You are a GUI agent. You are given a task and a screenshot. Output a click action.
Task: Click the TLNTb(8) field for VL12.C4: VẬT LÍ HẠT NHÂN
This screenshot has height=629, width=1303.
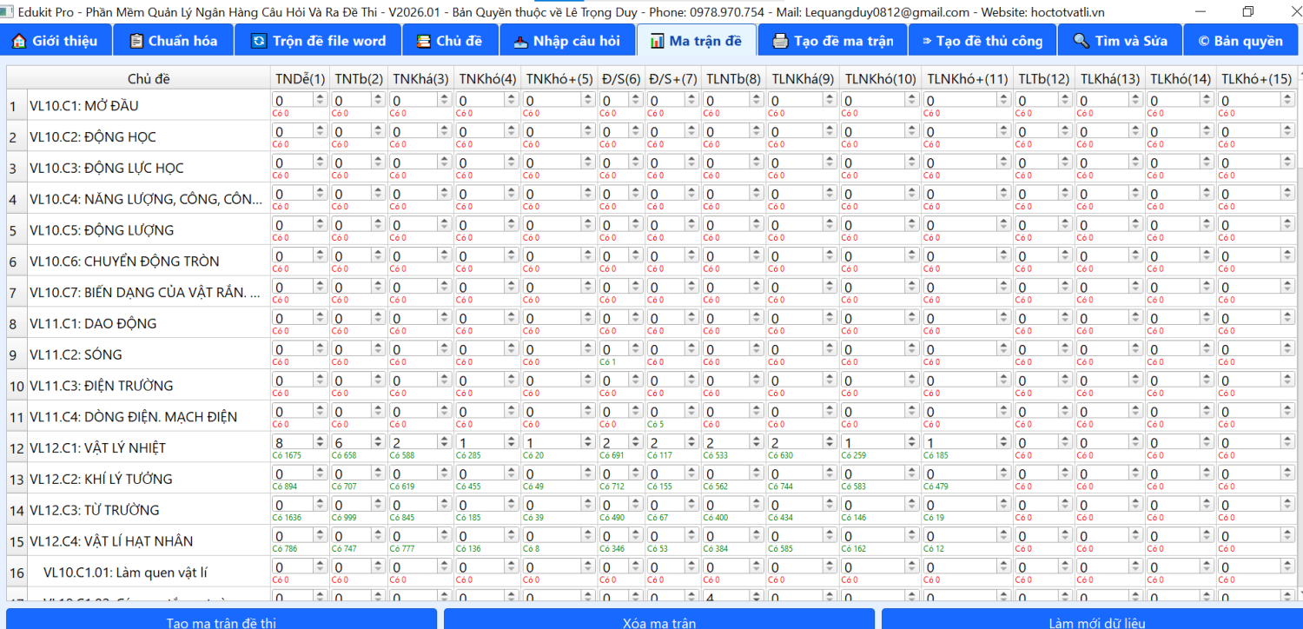[725, 536]
